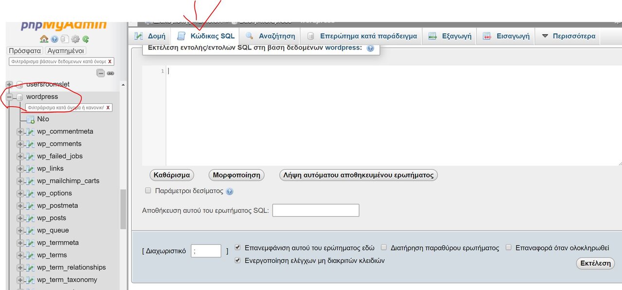Click the navigation panel scrollbar thumb
This screenshot has width=622, height=290.
tap(123, 209)
